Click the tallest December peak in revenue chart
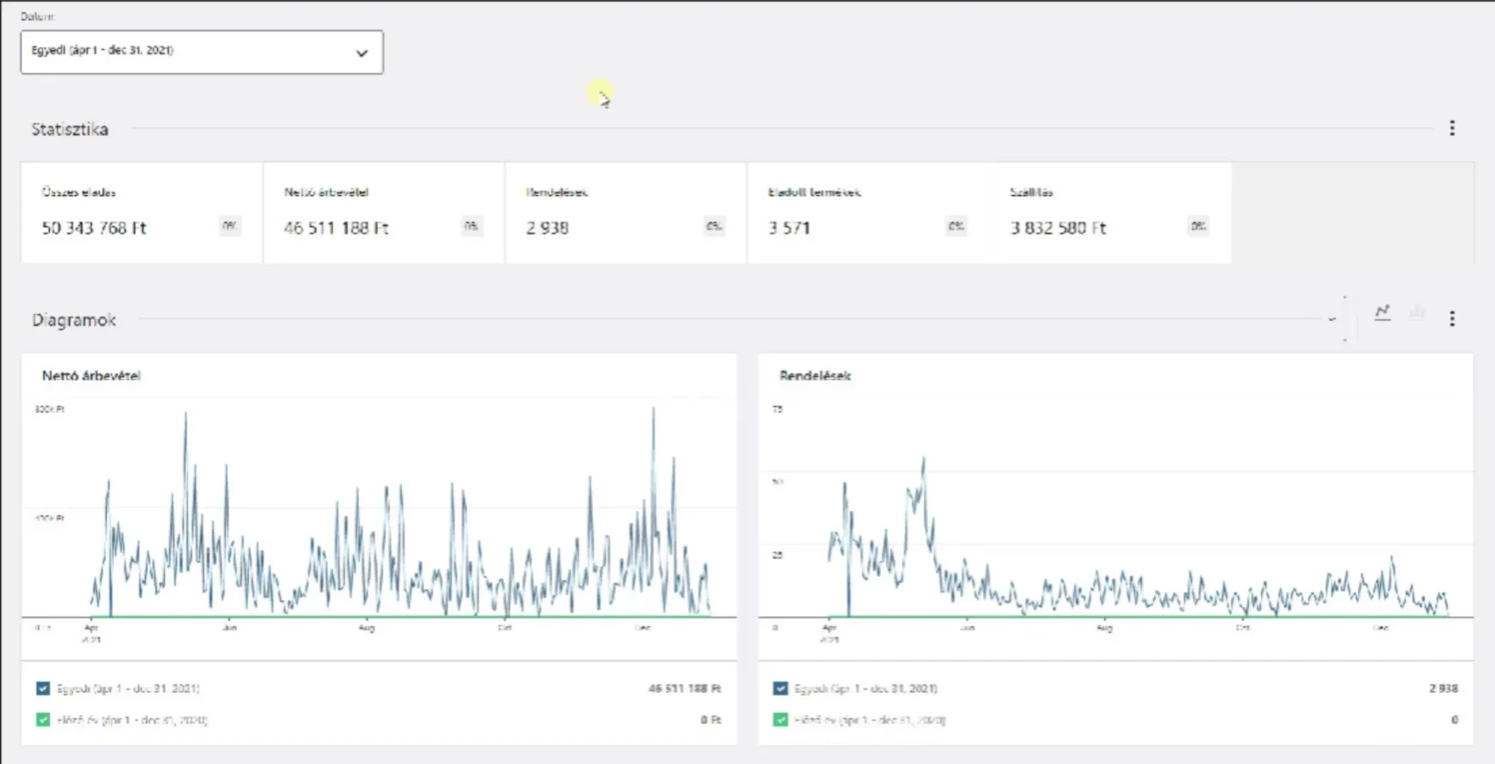This screenshot has height=764, width=1495. (x=653, y=410)
